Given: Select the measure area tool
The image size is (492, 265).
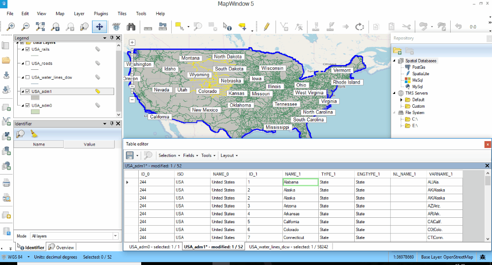Looking at the screenshot, I should pos(162,27).
